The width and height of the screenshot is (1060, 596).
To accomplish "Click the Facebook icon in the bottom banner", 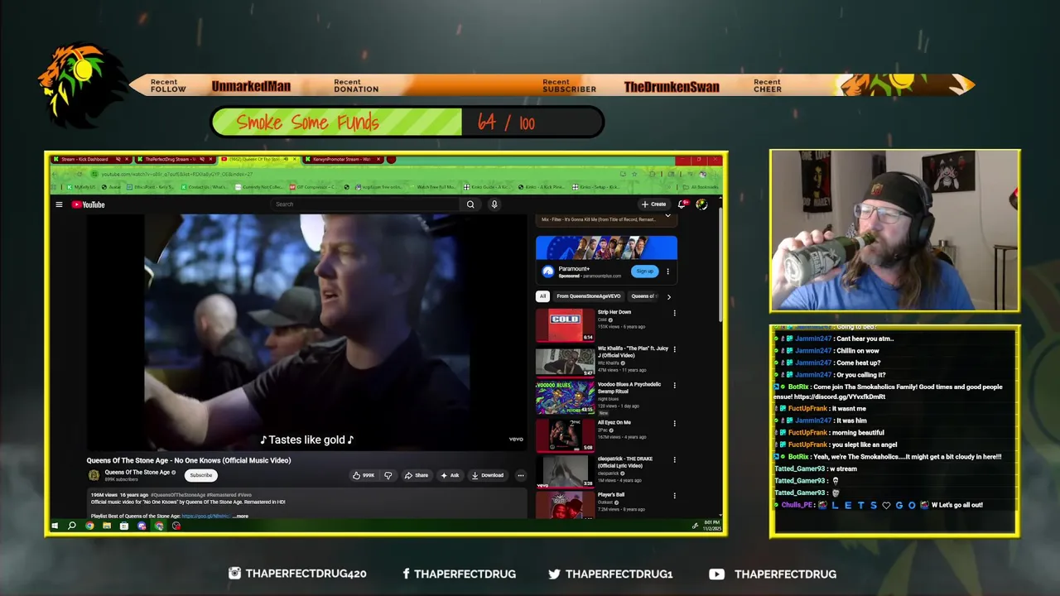I will 406,574.
